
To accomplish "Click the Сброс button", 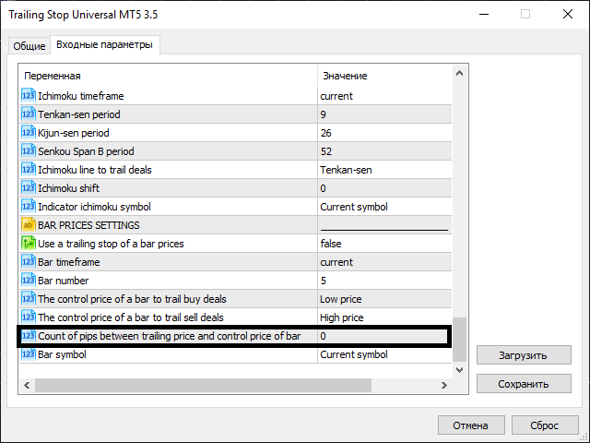I will click(545, 425).
